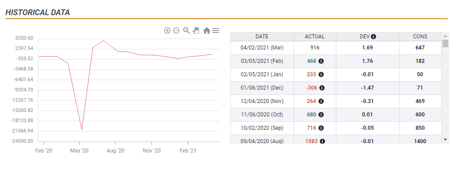Click the actual value 916
The width and height of the screenshot is (455, 169).
pos(315,48)
